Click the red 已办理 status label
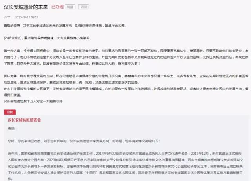The image size is (251, 181). point(57,7)
